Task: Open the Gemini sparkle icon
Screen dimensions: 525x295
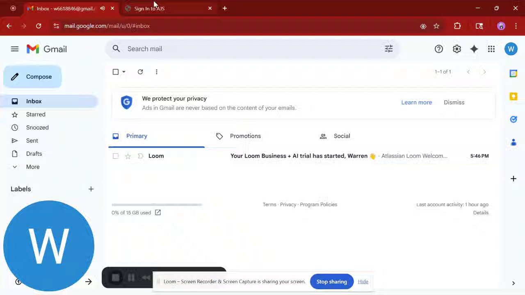Action: (x=474, y=49)
